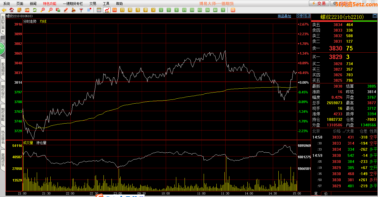Open the quote list table icon
The height and width of the screenshot is (197, 378).
point(99,10)
